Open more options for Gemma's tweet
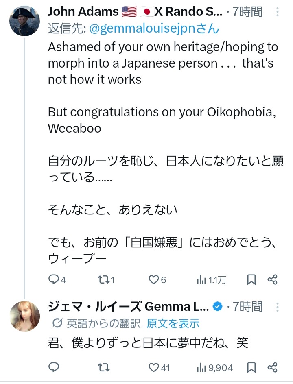The width and height of the screenshot is (293, 384). pyautogui.click(x=278, y=307)
